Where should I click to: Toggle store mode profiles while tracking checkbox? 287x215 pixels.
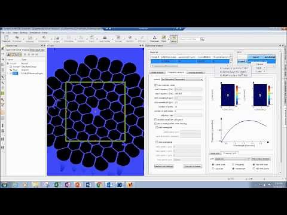(155, 124)
